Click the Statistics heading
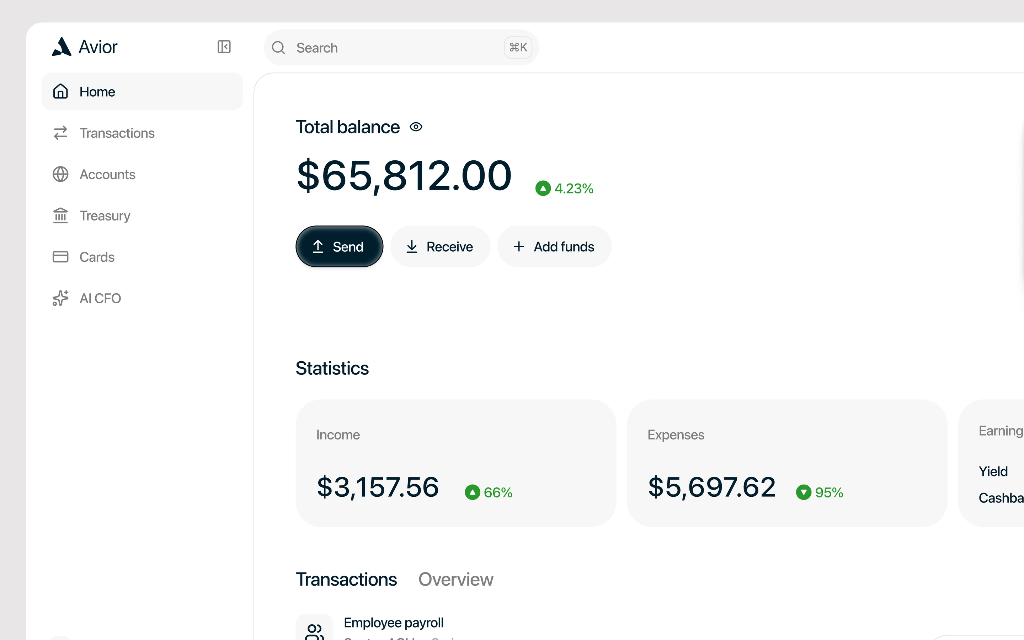Viewport: 1024px width, 640px height. pos(332,368)
